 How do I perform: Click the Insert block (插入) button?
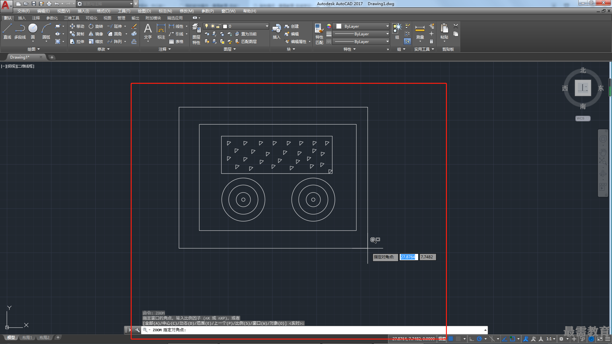pyautogui.click(x=276, y=32)
